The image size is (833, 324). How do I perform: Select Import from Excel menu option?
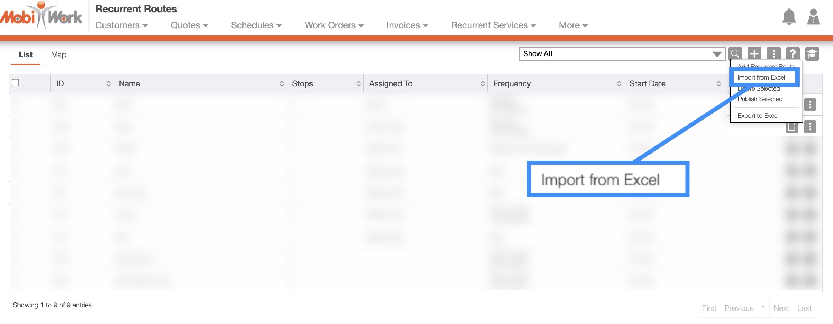(761, 77)
